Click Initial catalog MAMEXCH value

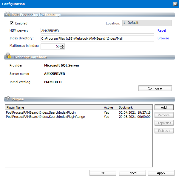coord(53,82)
